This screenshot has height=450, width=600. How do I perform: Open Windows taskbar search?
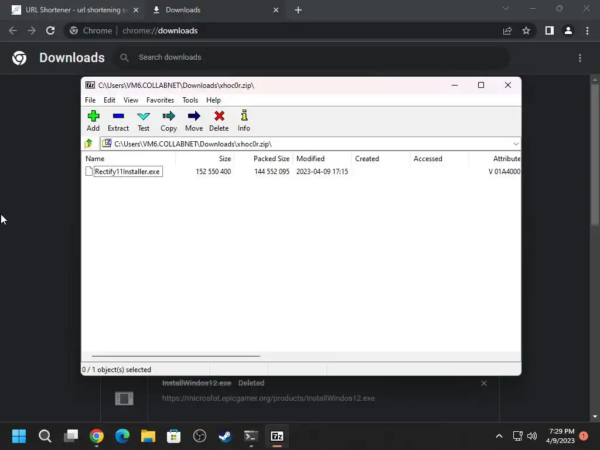pyautogui.click(x=45, y=436)
